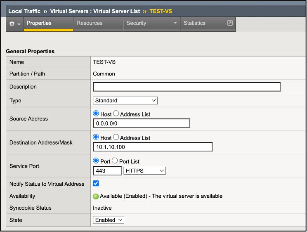Open the State dropdown showing Enabled

109,220
